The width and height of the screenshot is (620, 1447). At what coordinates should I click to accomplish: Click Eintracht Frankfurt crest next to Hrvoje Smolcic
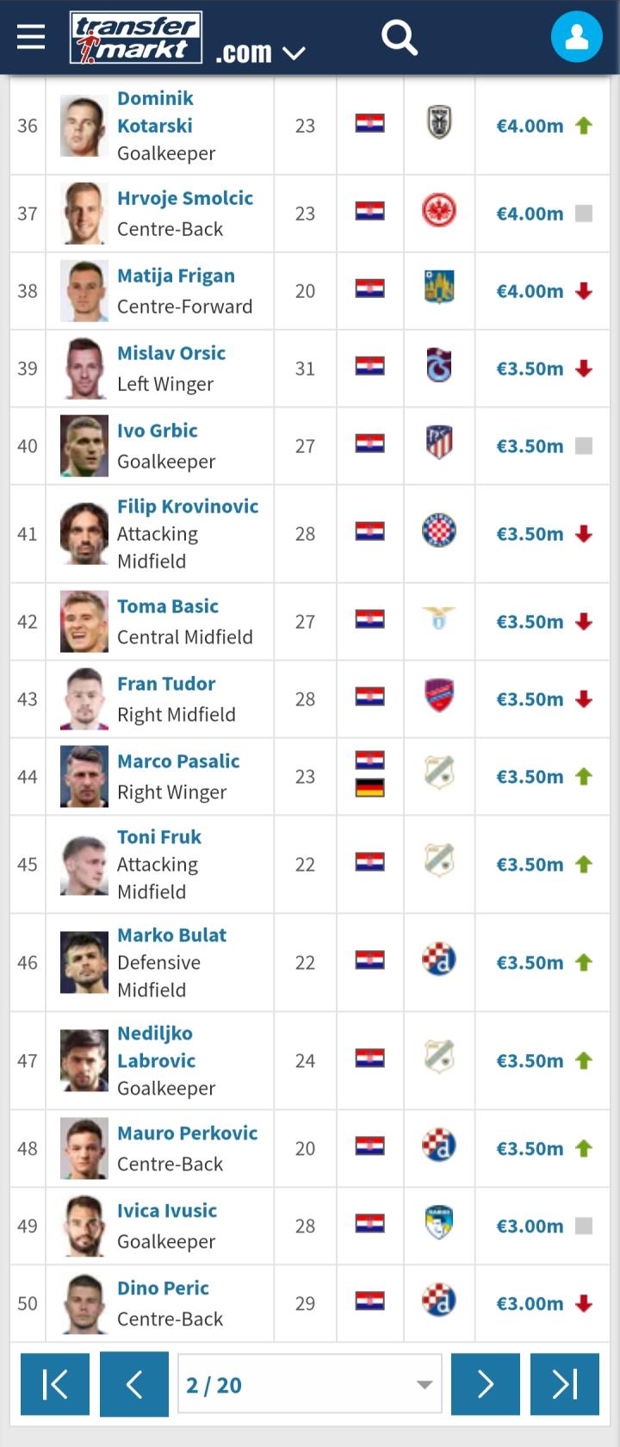tap(439, 212)
